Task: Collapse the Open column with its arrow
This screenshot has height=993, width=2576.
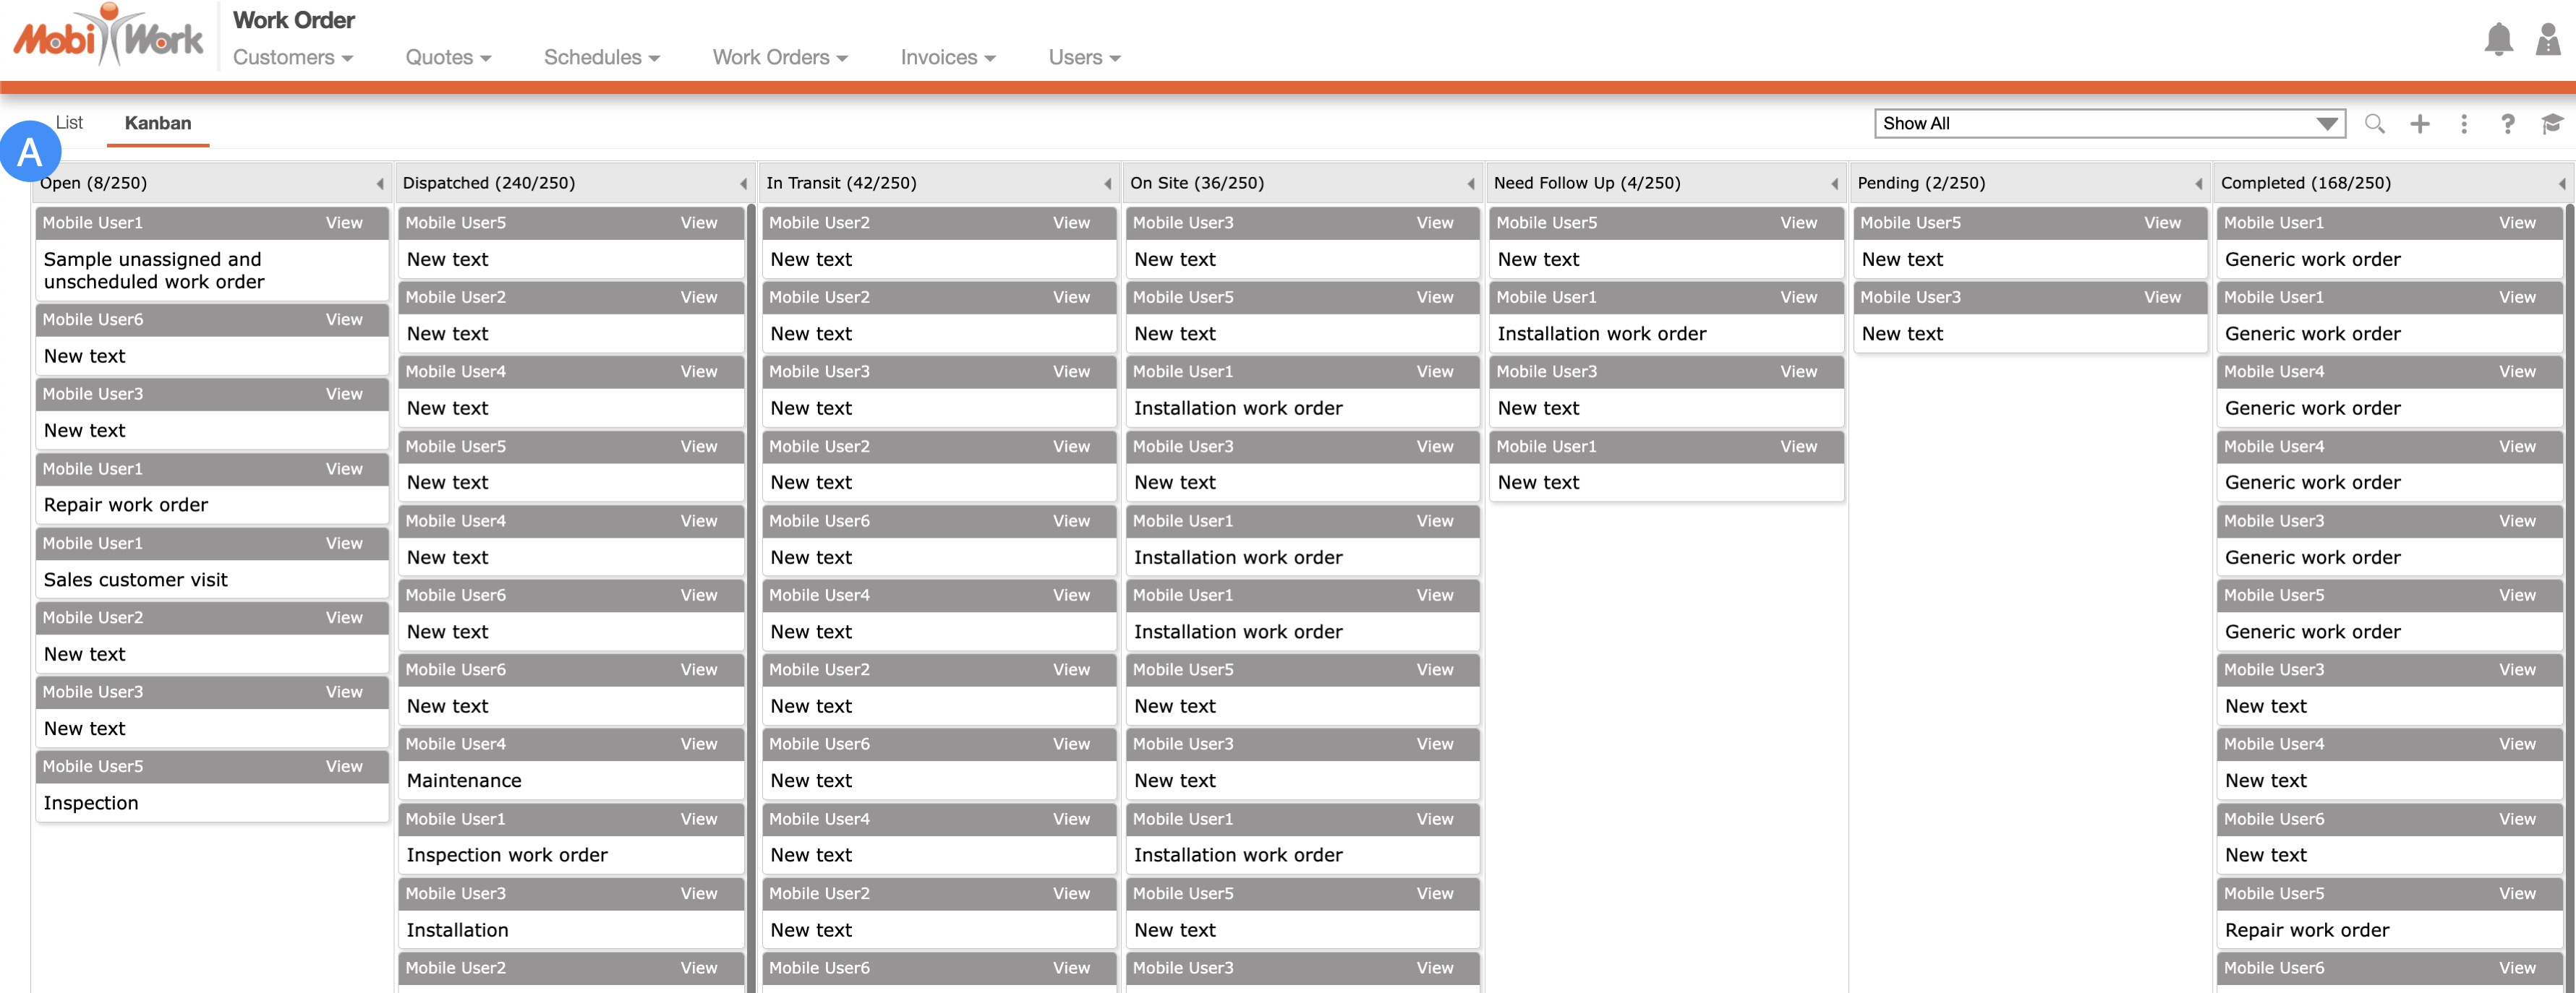Action: 380,184
